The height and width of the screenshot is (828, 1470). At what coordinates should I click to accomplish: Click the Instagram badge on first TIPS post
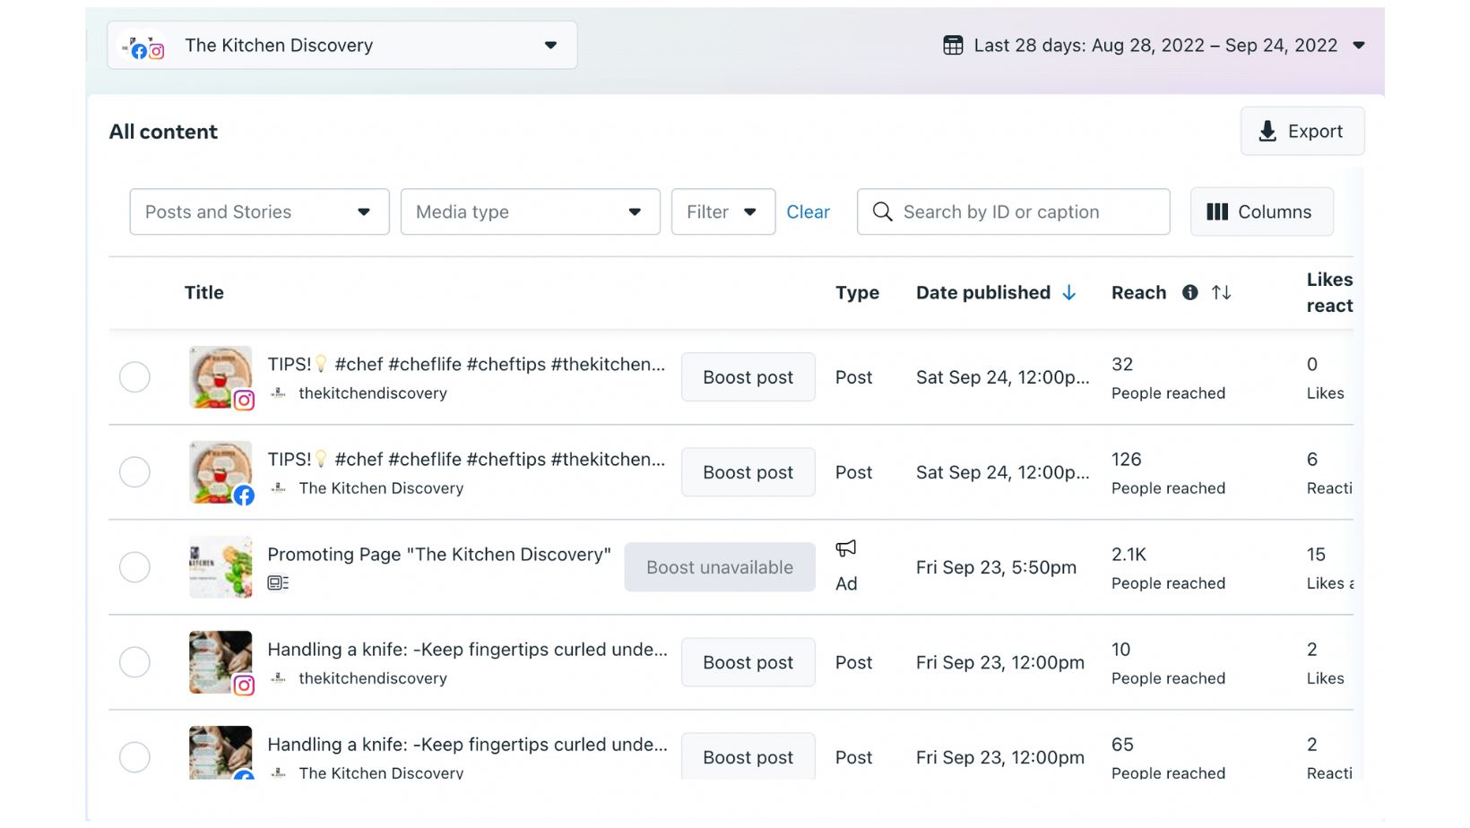pos(244,401)
